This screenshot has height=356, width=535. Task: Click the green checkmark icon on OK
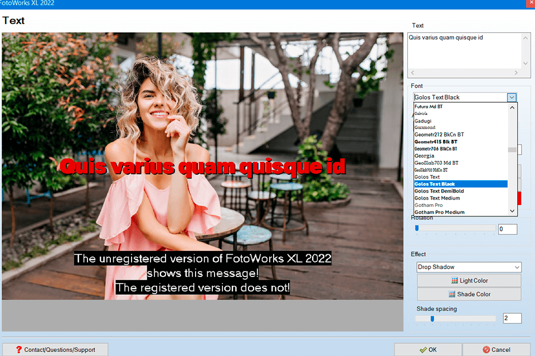tap(423, 350)
